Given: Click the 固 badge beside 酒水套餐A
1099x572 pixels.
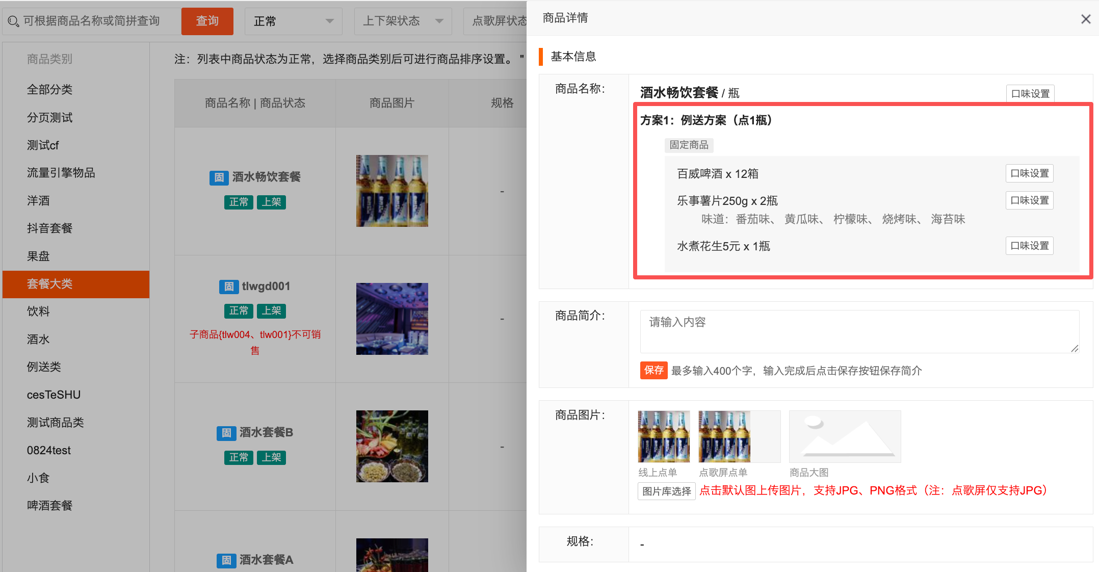Looking at the screenshot, I should point(226,560).
